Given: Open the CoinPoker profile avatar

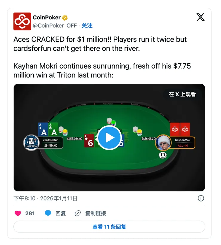Looking at the screenshot, I should [x=22, y=21].
